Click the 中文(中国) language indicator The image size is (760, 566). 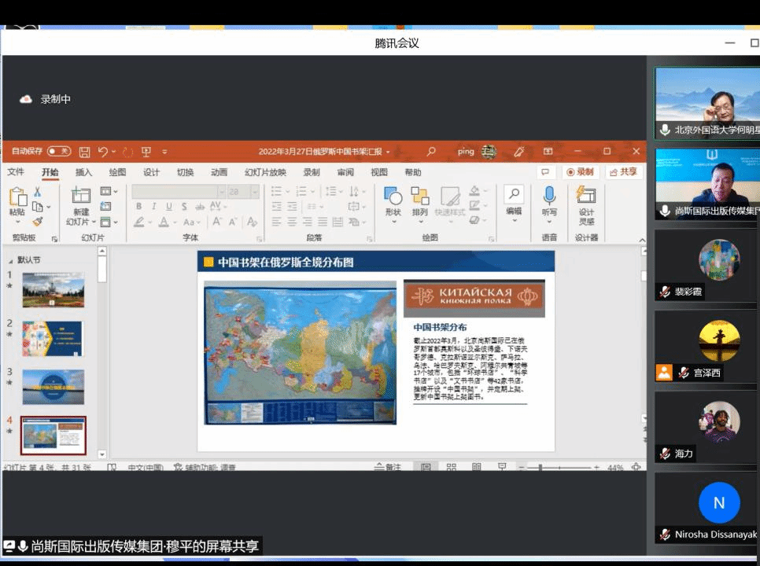tap(145, 467)
